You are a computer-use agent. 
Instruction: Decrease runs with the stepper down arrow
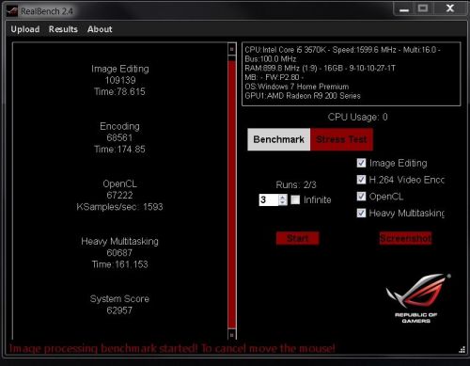coord(282,202)
